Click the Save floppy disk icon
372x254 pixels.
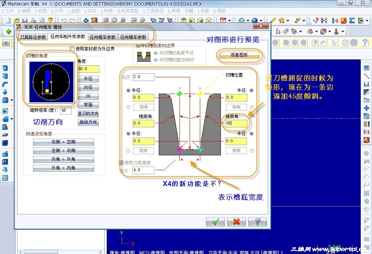(x=25, y=20)
